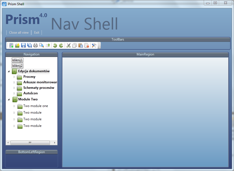The image size is (234, 171).
Task: Expand the Arkusze monitorowania node
Action: coord(14,82)
